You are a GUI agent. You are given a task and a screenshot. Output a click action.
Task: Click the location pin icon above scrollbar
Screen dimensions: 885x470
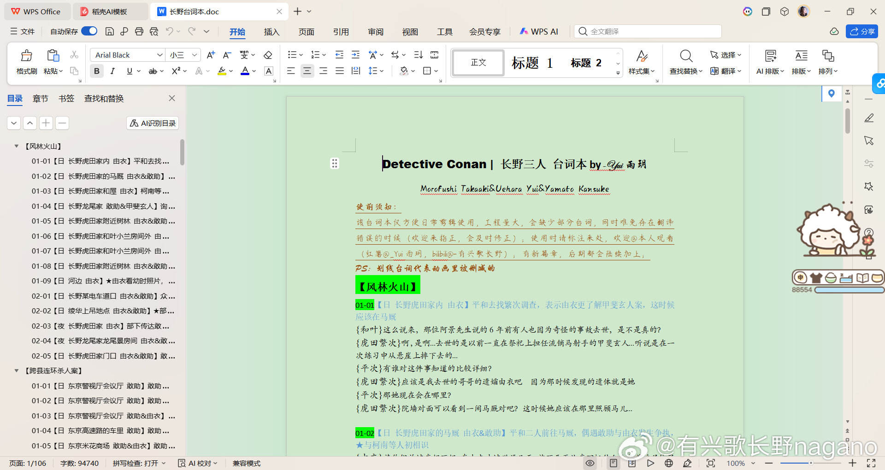click(x=832, y=94)
